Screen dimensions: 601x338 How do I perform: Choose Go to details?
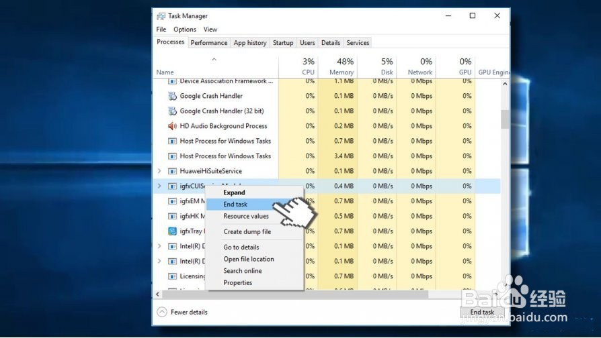coord(255,247)
